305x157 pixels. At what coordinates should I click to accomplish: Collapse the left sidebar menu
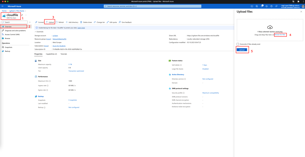point(29,22)
